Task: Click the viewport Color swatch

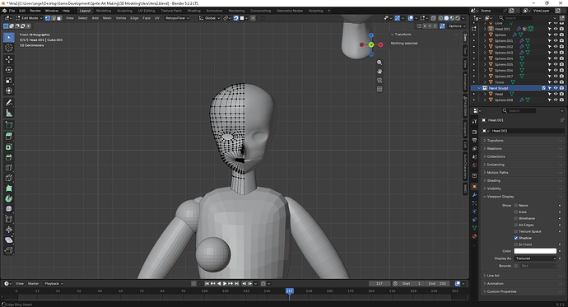Action: [535, 251]
